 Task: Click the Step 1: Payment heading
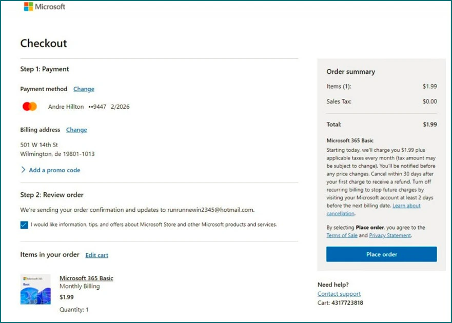(45, 69)
